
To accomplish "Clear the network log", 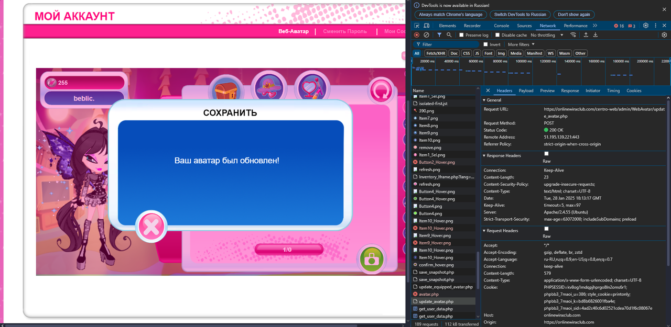I will click(x=426, y=35).
